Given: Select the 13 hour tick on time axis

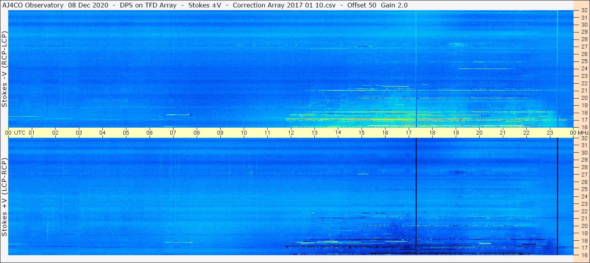Looking at the screenshot, I should pos(314,133).
